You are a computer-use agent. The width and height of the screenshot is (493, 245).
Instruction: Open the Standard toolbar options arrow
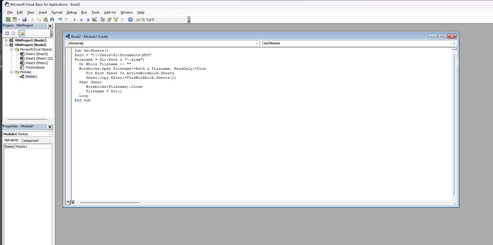pos(189,20)
